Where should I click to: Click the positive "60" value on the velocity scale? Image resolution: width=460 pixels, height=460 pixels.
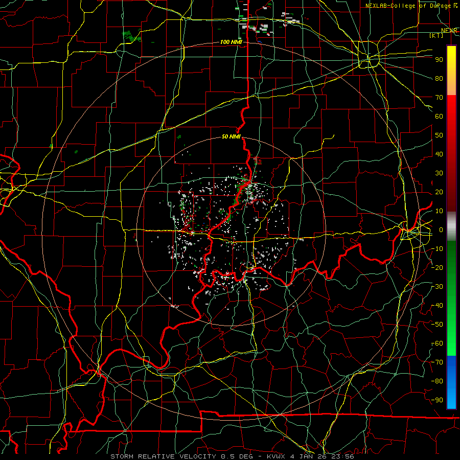click(439, 117)
